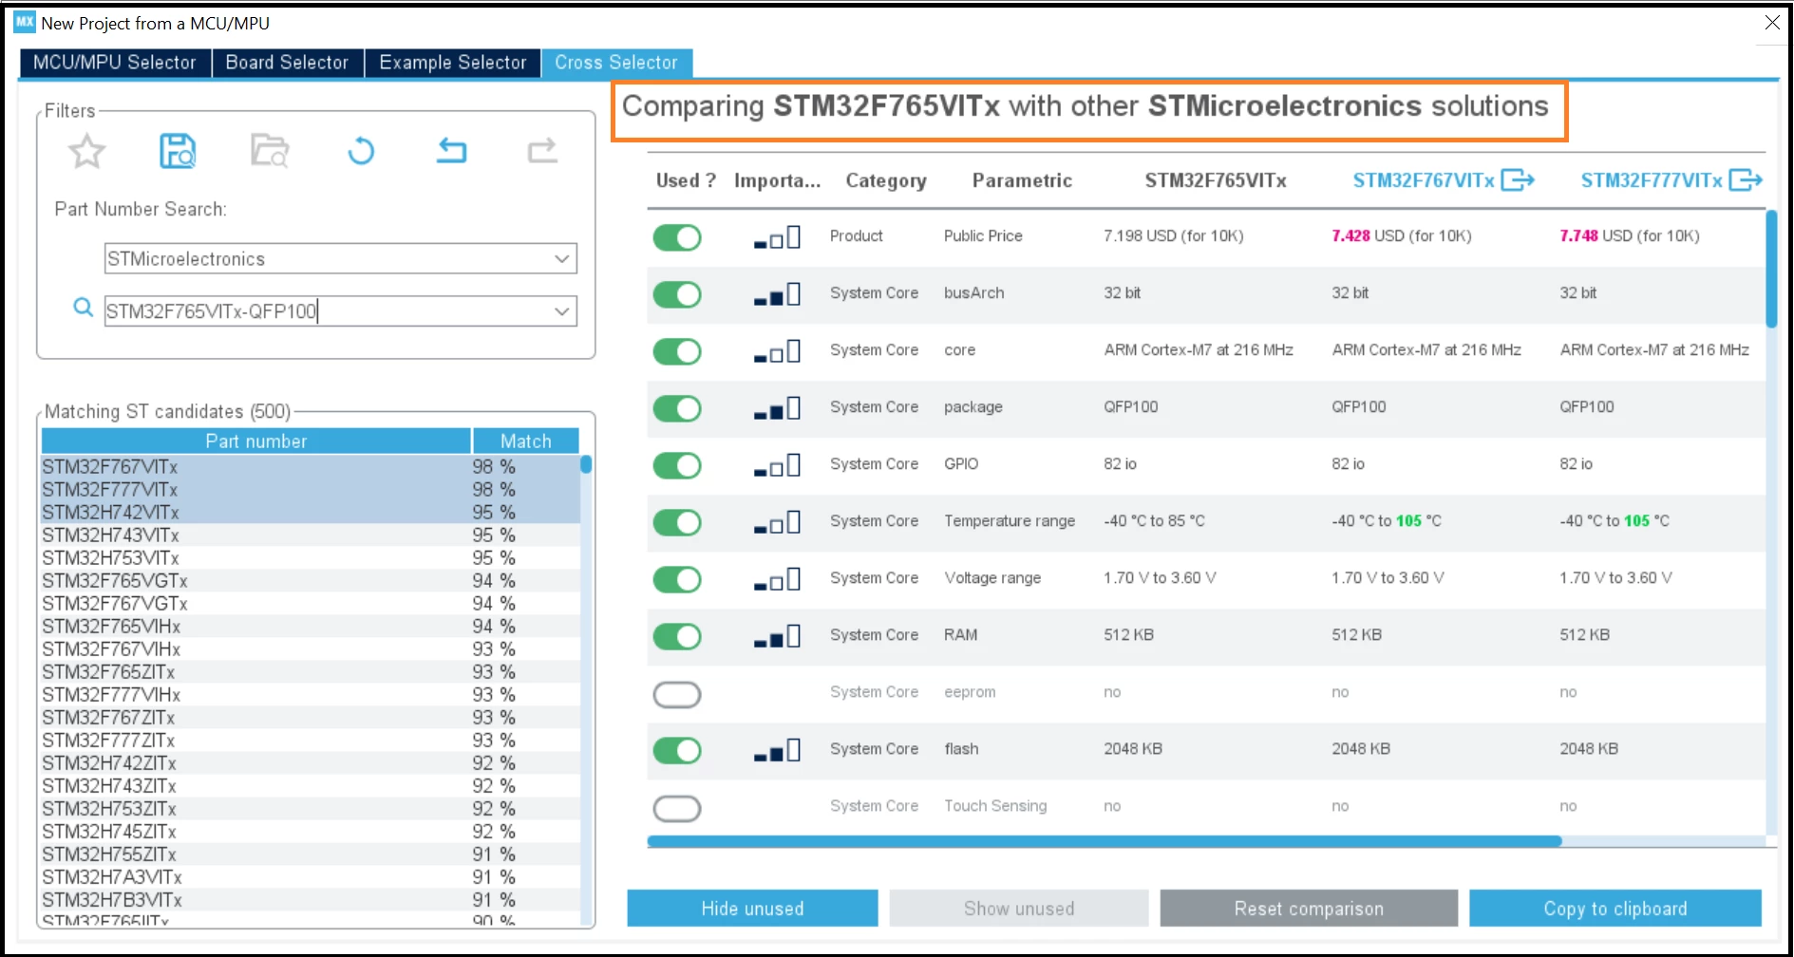This screenshot has width=1794, height=957.
Task: Select STM32H753VITx candidate row
Action: (x=311, y=557)
